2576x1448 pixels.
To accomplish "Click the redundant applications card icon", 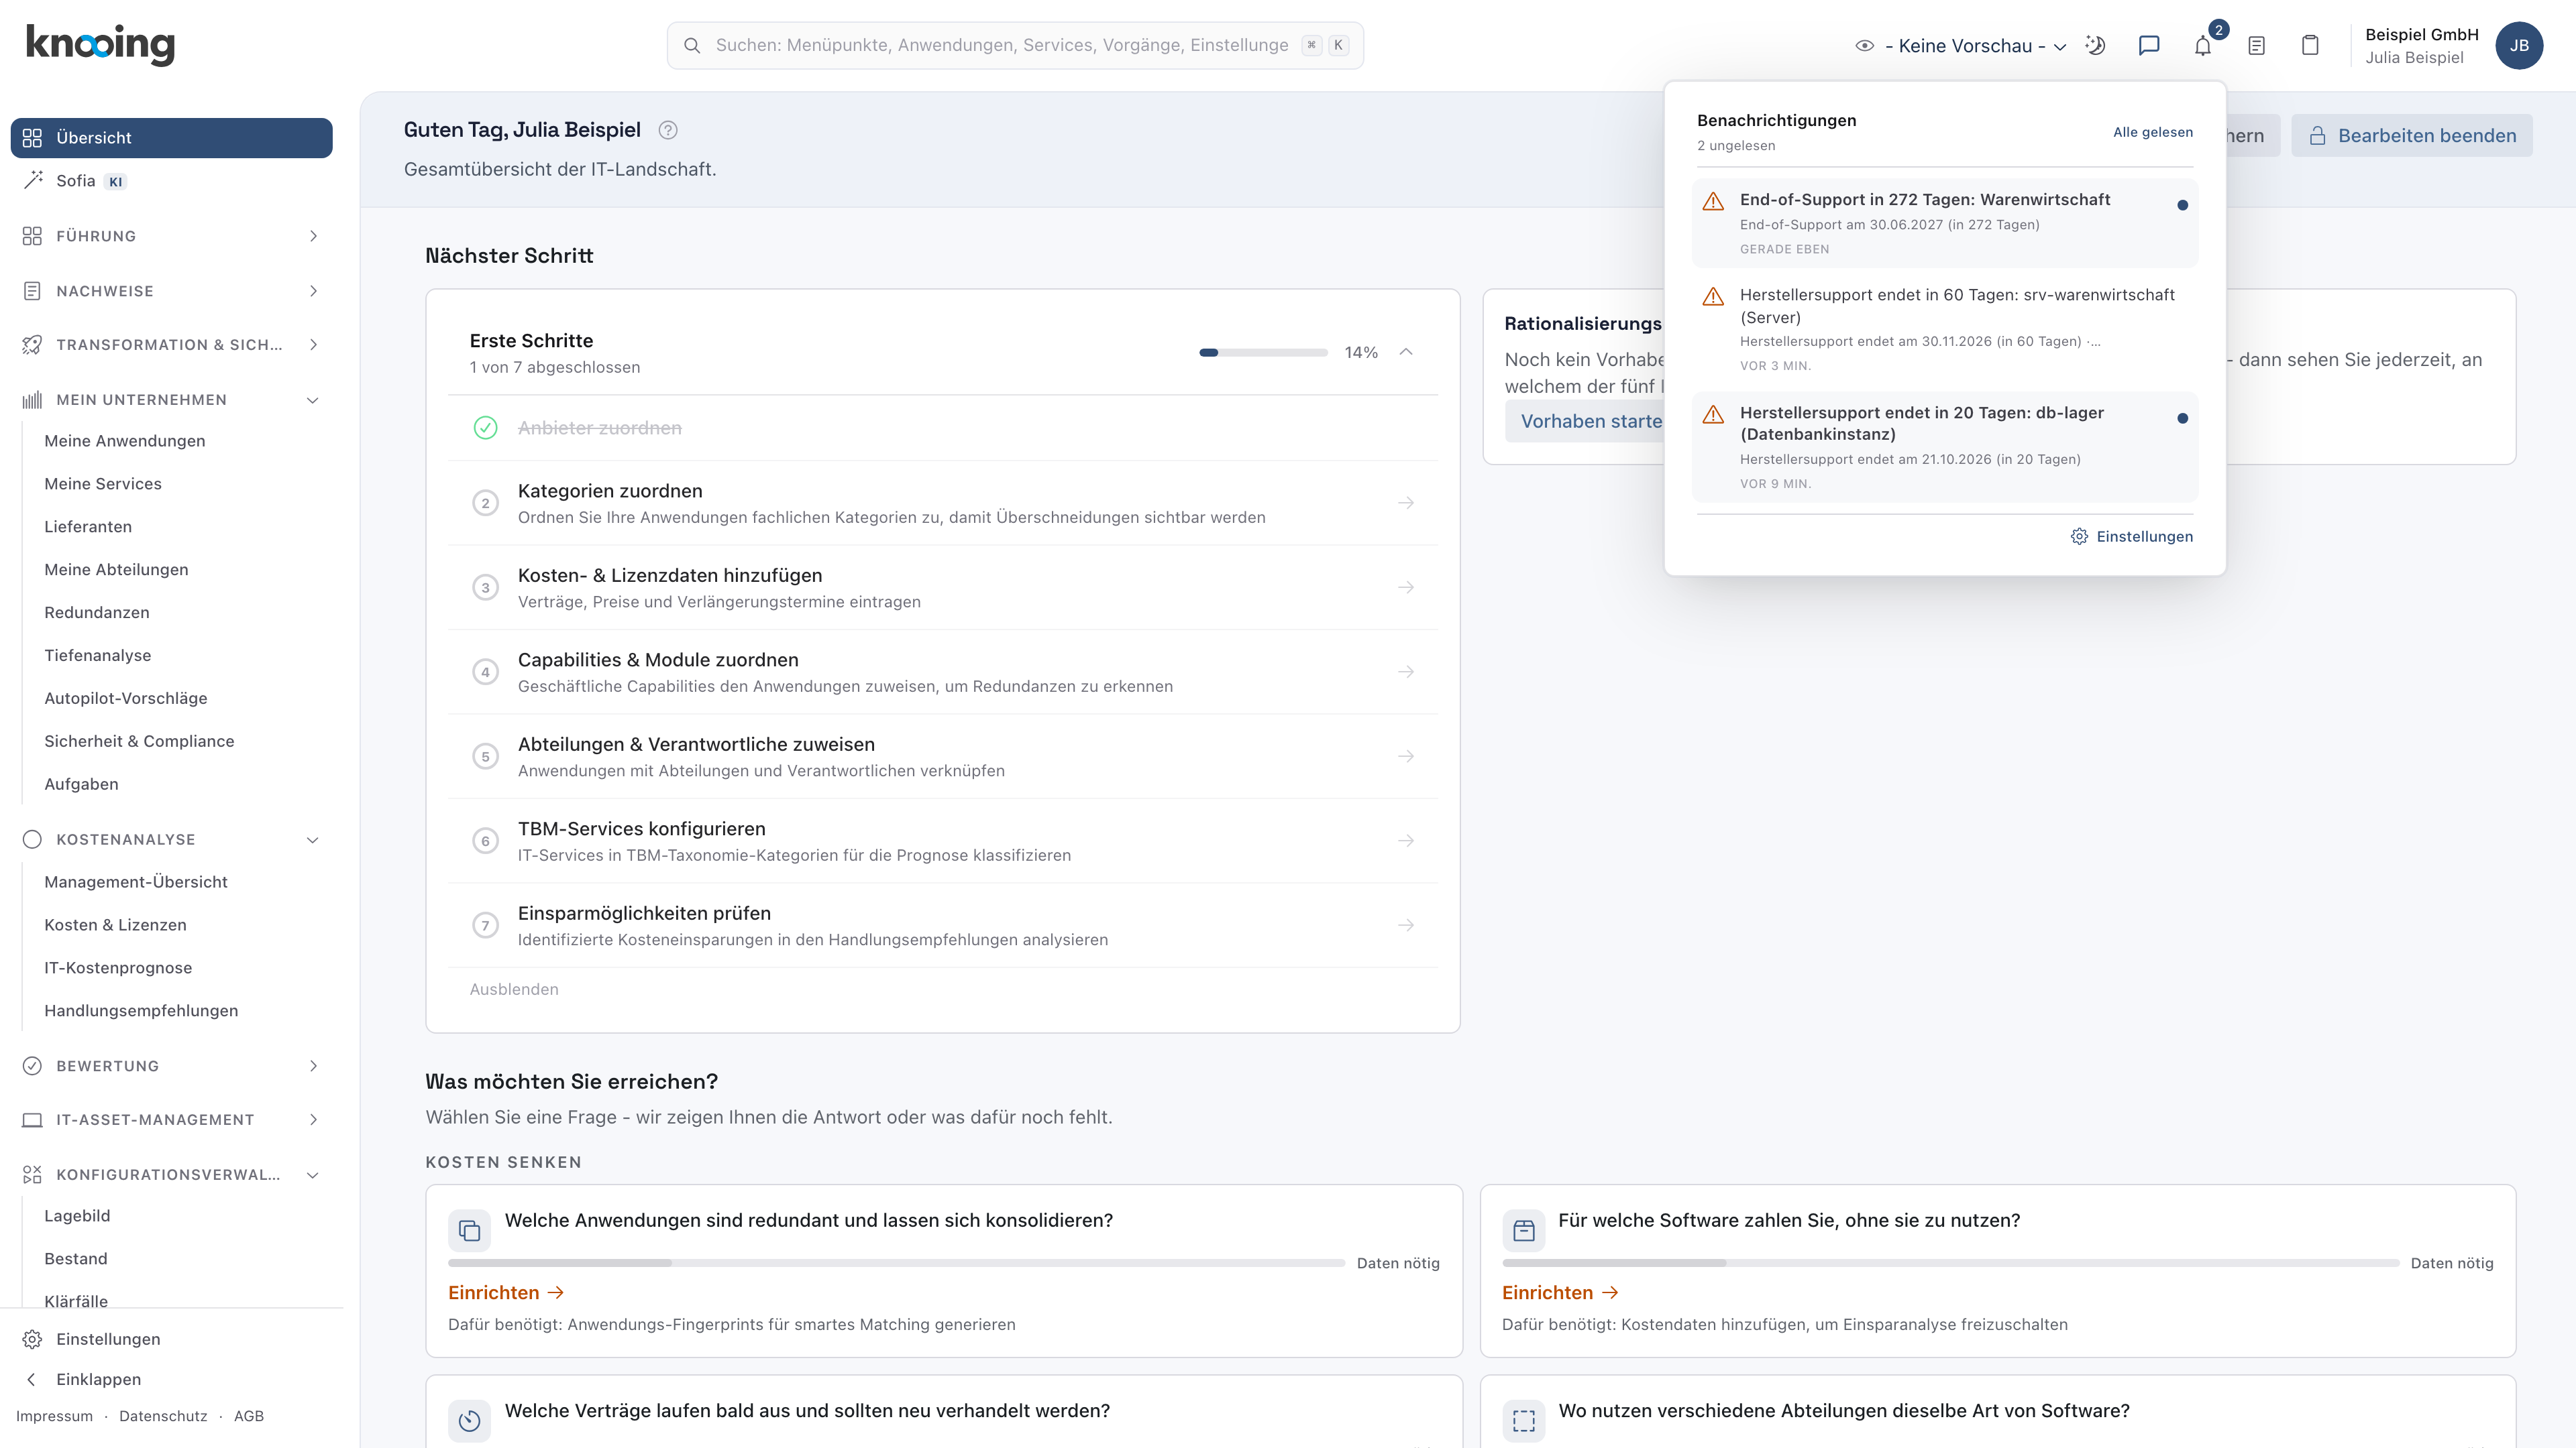I will click(469, 1230).
